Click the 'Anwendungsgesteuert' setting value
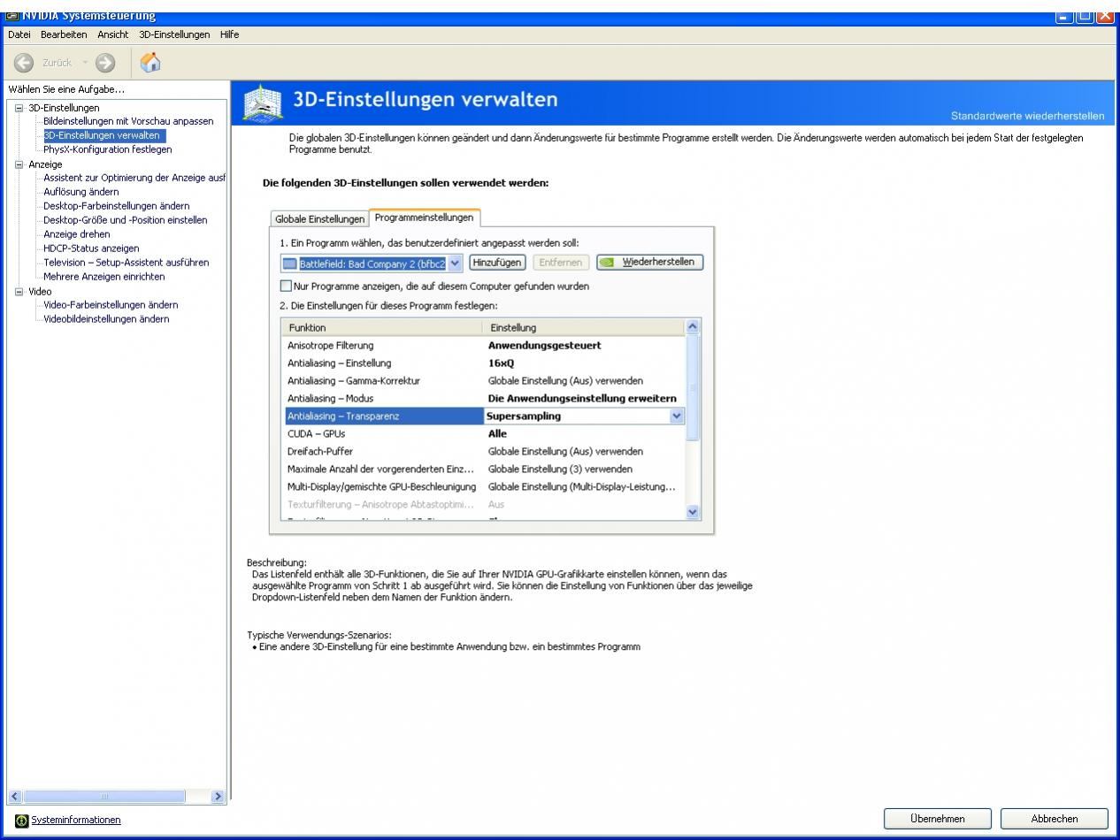The height and width of the screenshot is (840, 1120). pos(544,345)
